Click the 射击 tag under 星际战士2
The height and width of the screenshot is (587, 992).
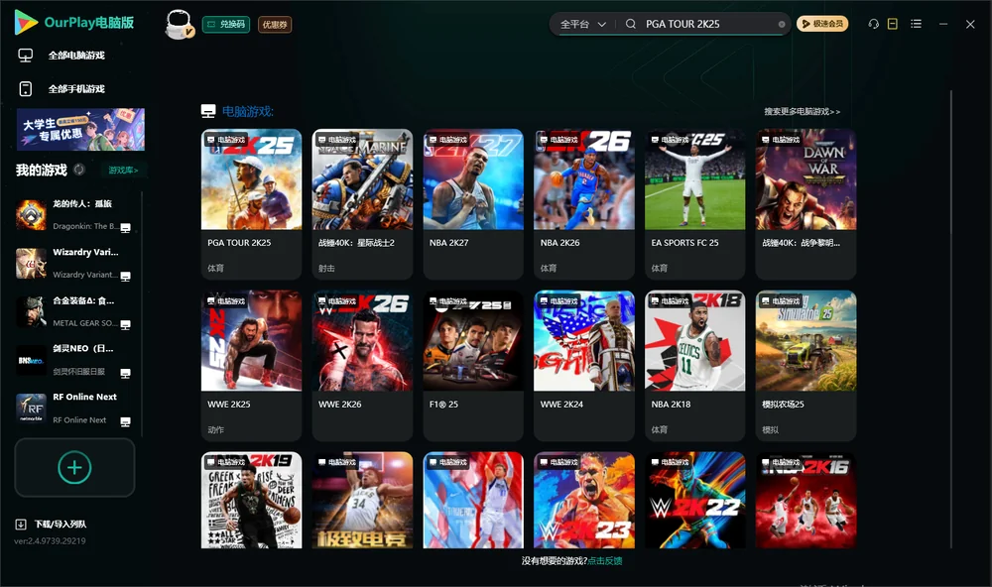(x=326, y=268)
